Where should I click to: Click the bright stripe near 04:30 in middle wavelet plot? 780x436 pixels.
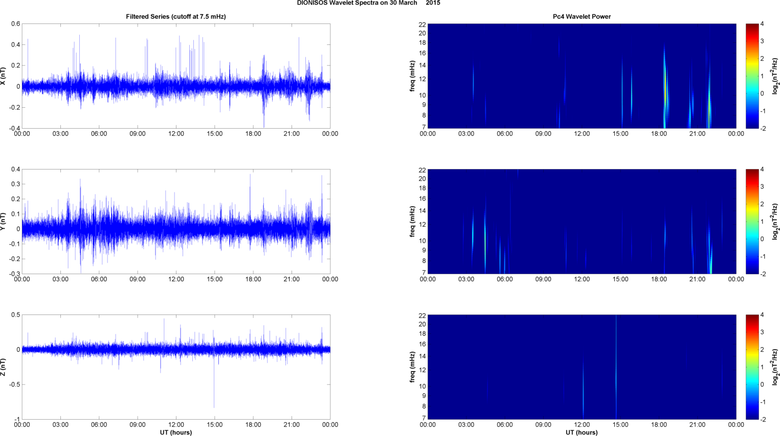pyautogui.click(x=485, y=237)
